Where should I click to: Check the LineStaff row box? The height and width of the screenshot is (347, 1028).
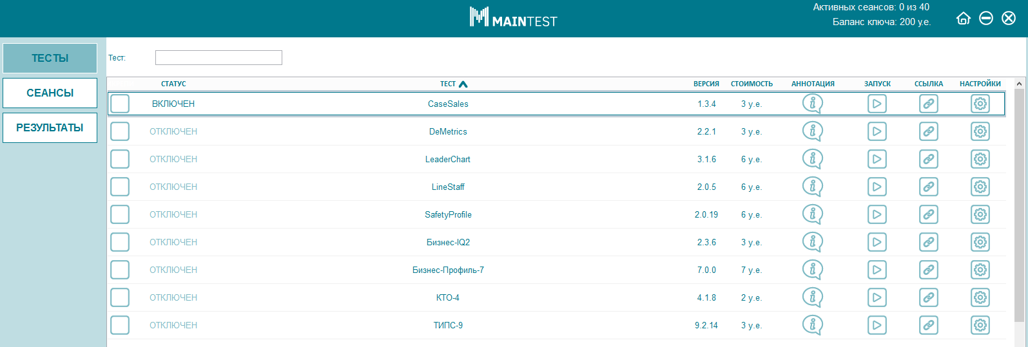(120, 187)
